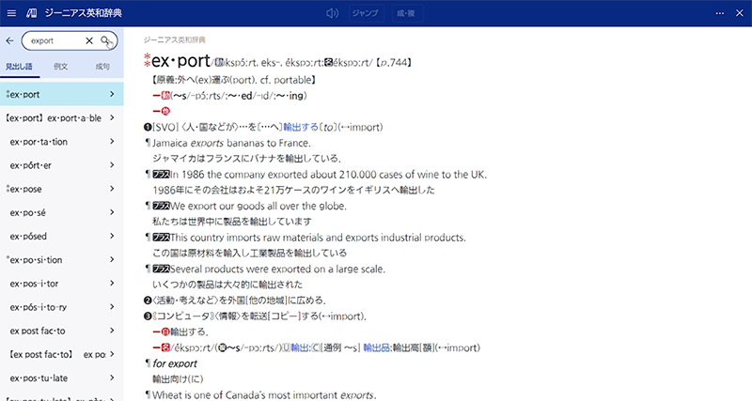Click the blue 輸出品 link
Image resolution: width=752 pixels, height=401 pixels.
(376, 347)
